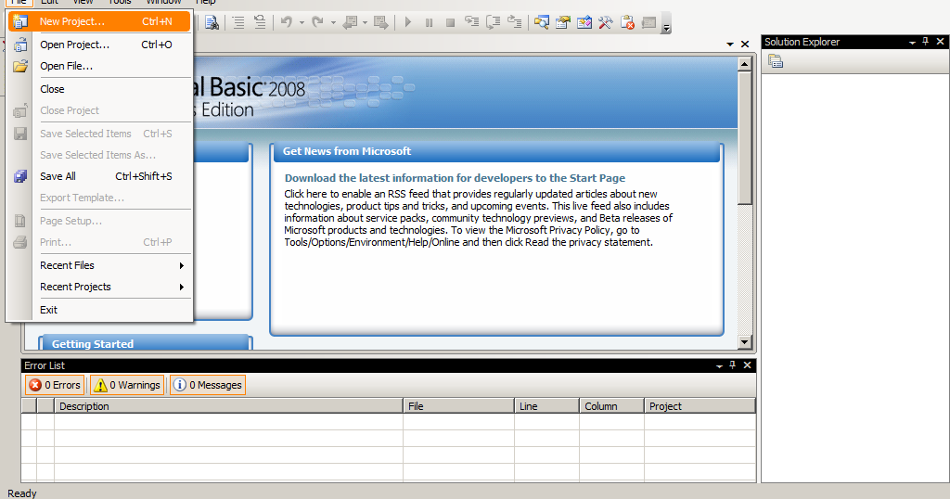Open the download latest information for developers link

pos(455,178)
